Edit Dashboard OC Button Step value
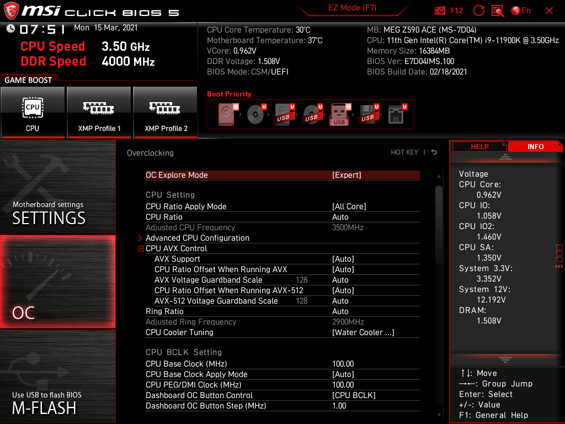 [x=339, y=406]
